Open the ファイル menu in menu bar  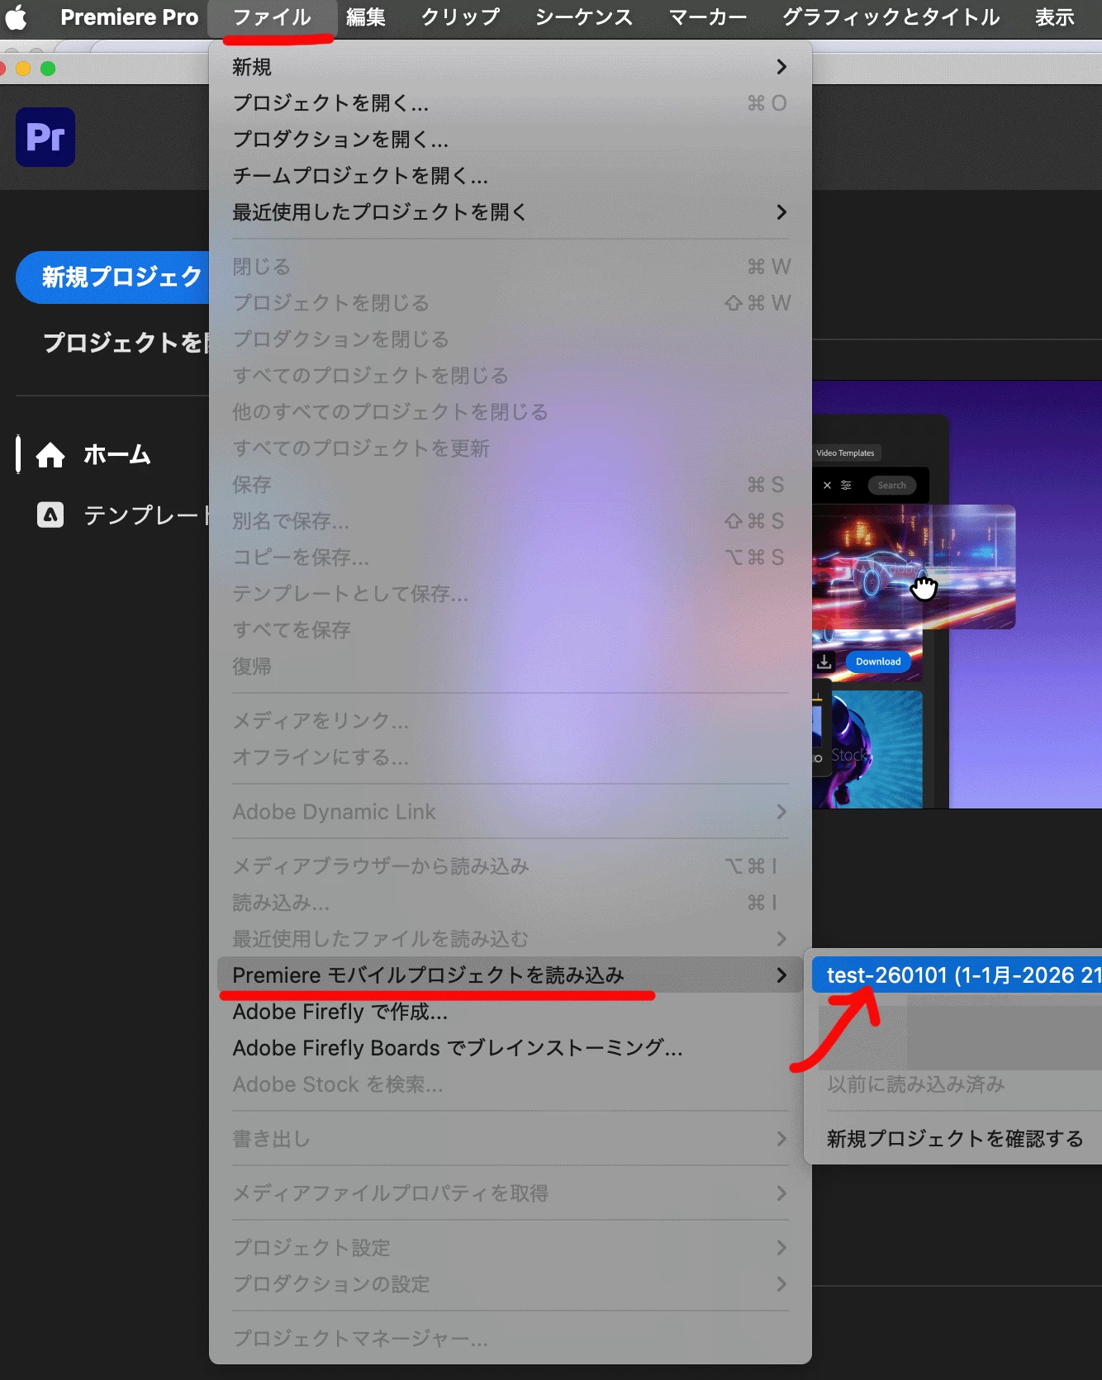[x=272, y=17]
